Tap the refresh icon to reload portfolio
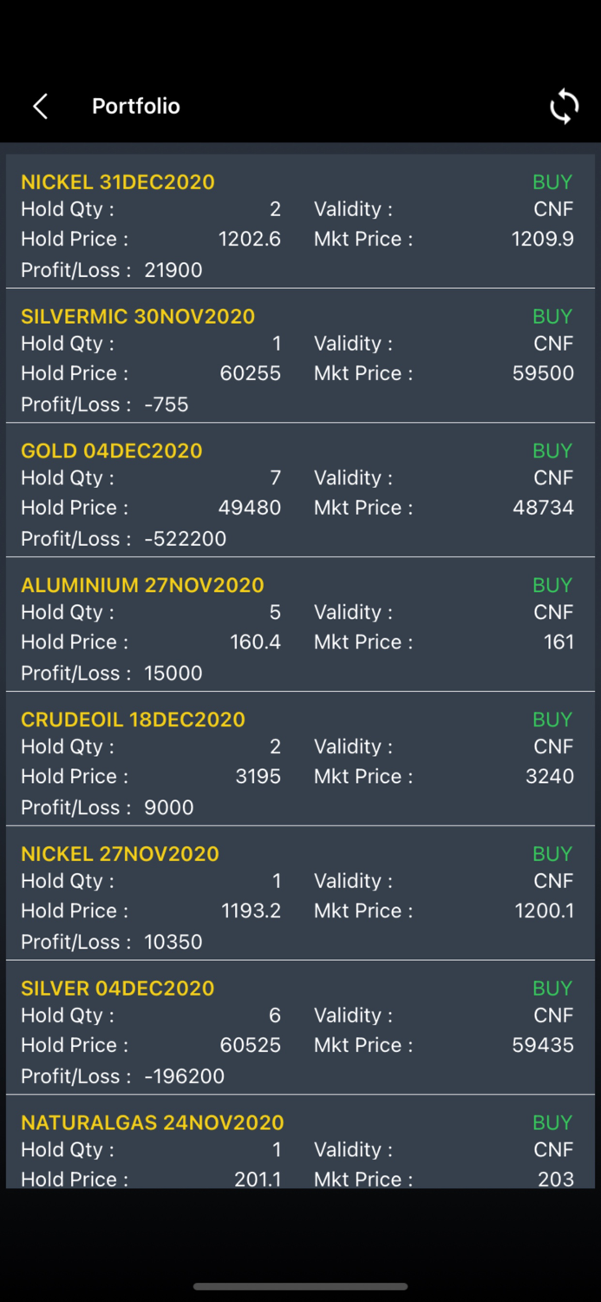Screen dimensions: 601x1302 click(x=565, y=106)
